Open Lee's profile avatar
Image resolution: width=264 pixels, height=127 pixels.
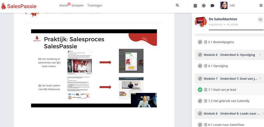pos(224,5)
